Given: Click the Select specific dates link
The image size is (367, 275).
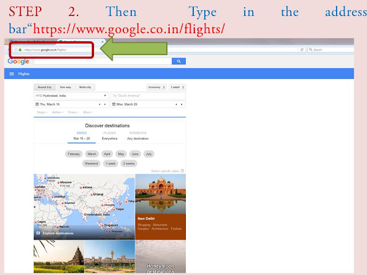Looking at the screenshot, I should [165, 171].
